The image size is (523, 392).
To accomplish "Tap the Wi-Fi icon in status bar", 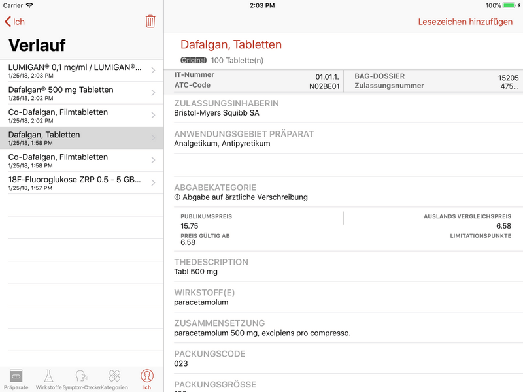I will [x=29, y=5].
